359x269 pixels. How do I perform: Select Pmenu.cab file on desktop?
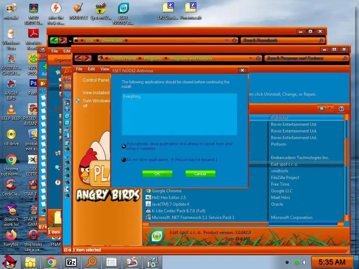(190, 11)
